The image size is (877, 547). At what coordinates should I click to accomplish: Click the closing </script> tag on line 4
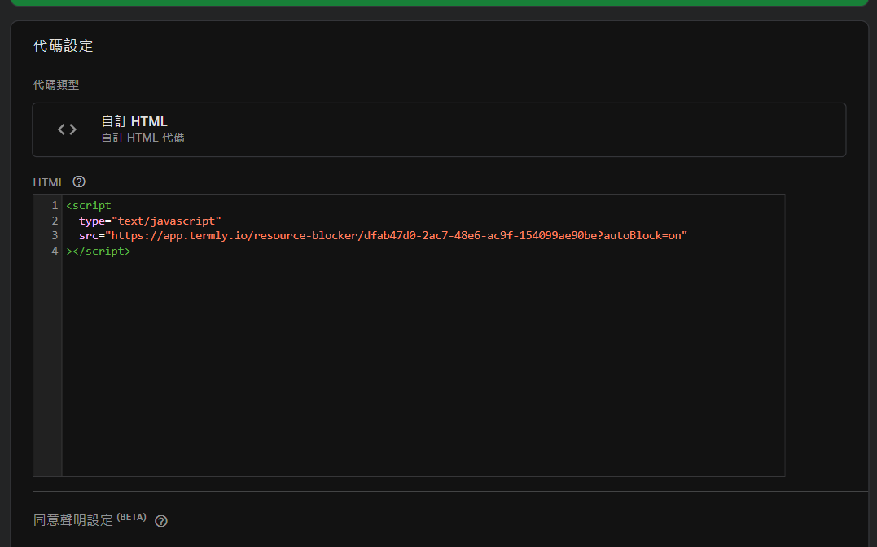pyautogui.click(x=101, y=251)
